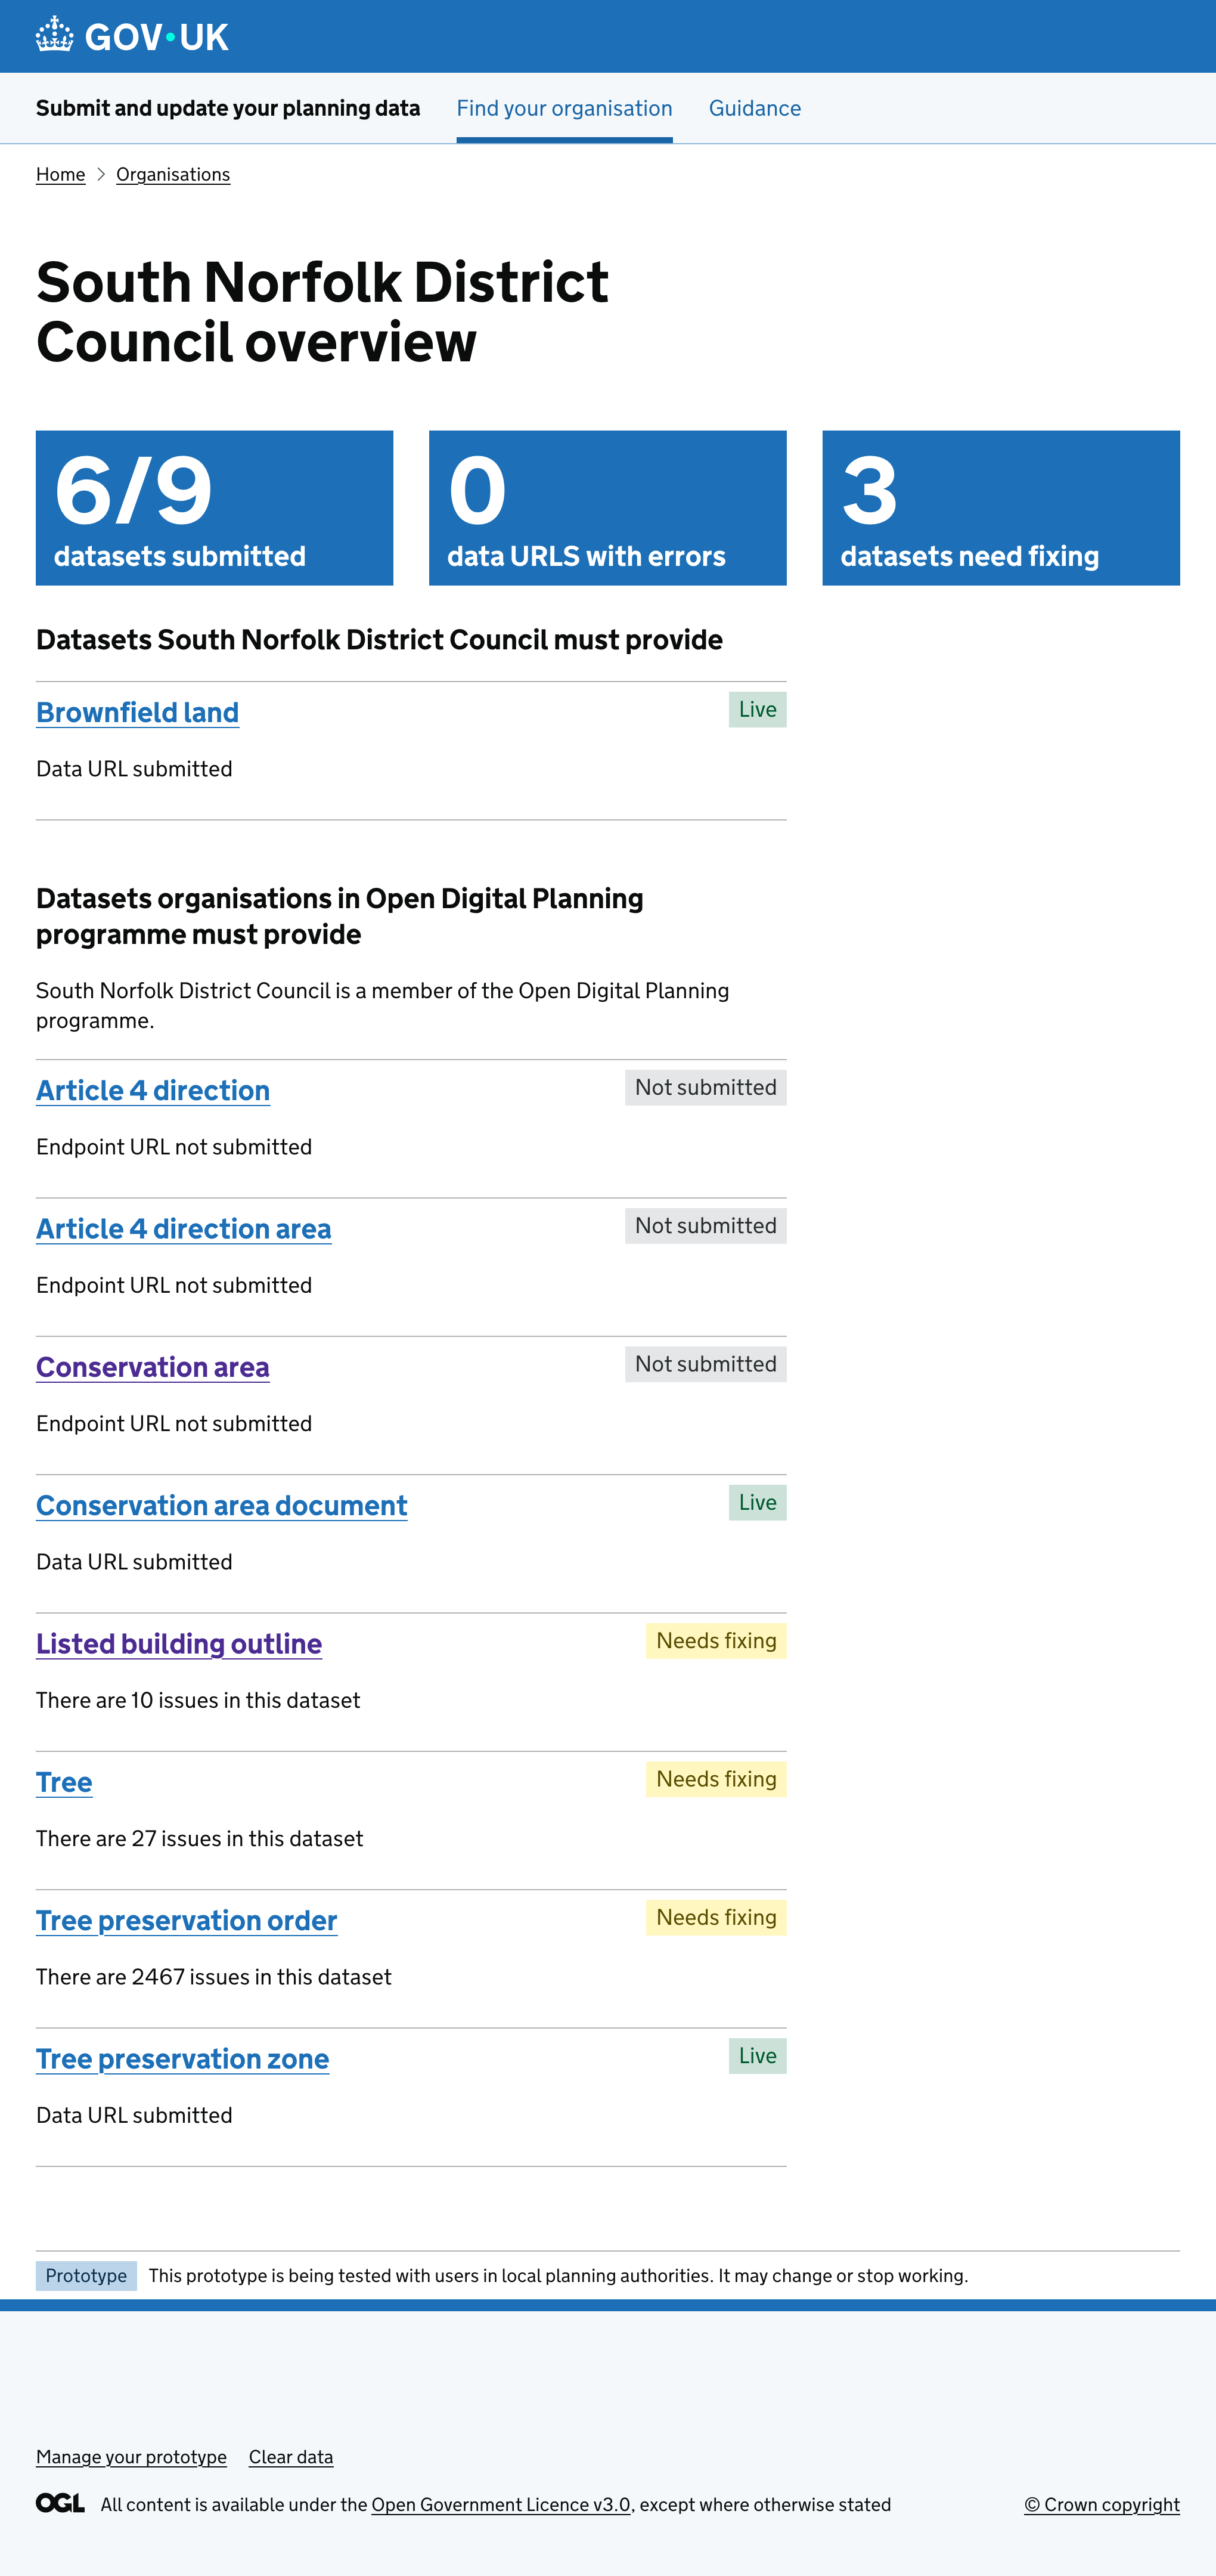1216x2576 pixels.
Task: Open the Open Government Licence v3.0 link
Action: [x=500, y=2504]
